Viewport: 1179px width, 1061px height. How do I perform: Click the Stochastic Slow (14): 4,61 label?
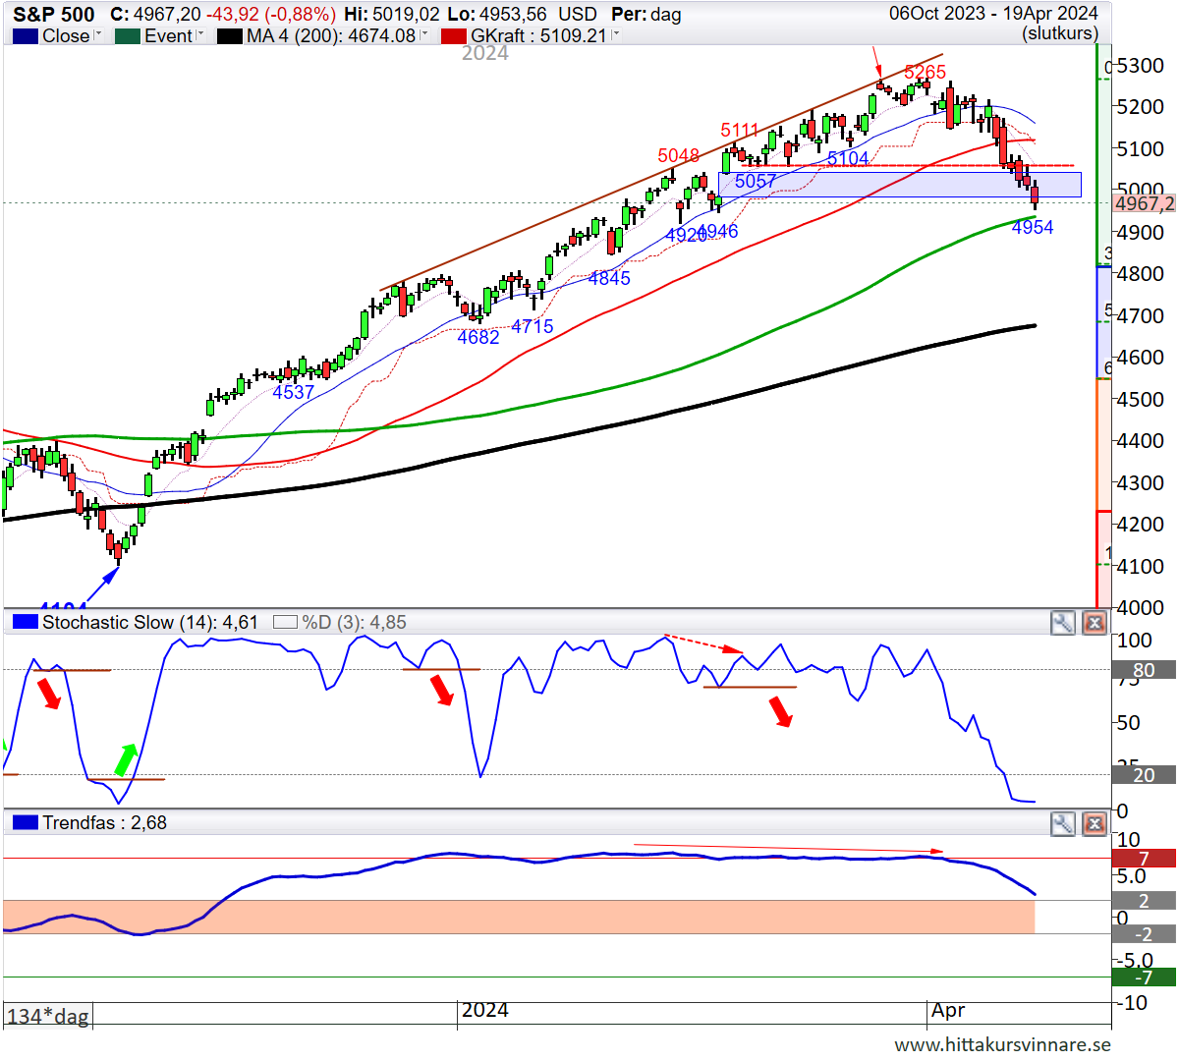coord(150,623)
